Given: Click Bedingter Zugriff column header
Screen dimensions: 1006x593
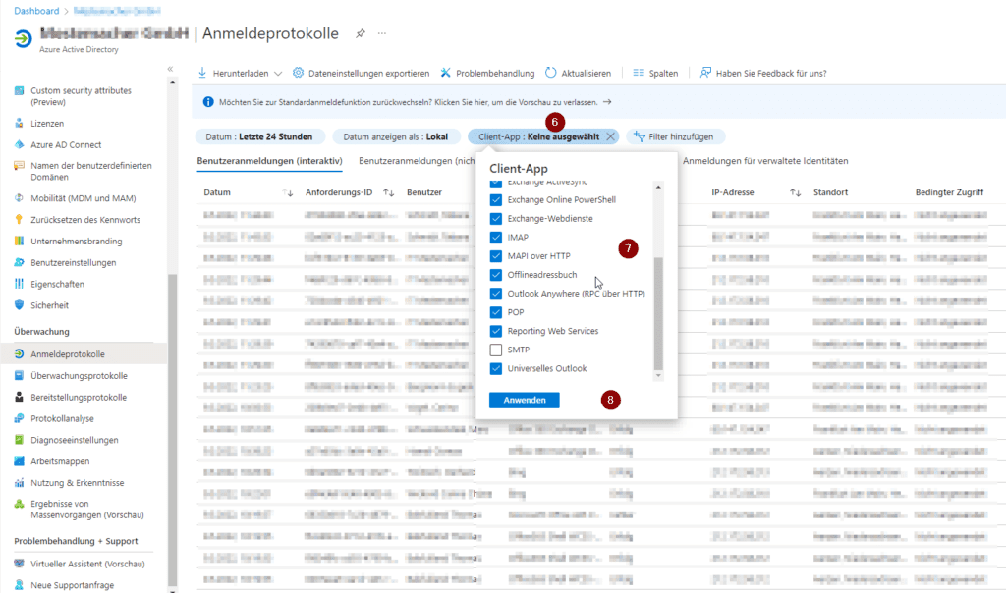Looking at the screenshot, I should click(950, 192).
